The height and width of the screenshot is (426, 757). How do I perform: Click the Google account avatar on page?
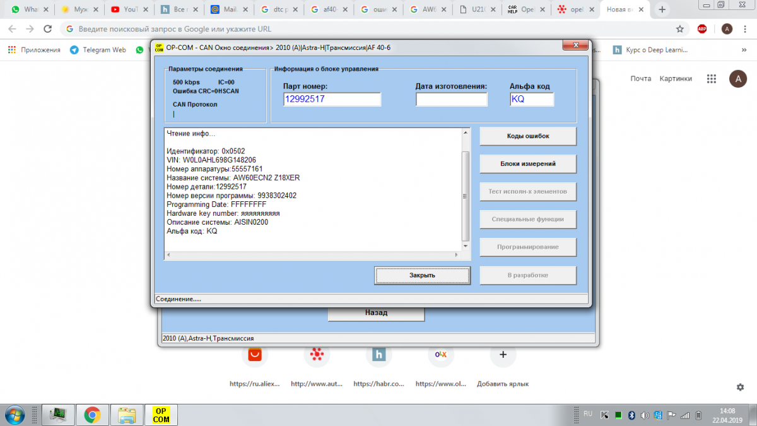tap(738, 79)
